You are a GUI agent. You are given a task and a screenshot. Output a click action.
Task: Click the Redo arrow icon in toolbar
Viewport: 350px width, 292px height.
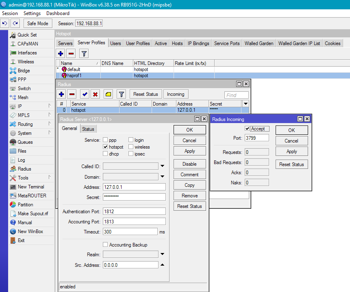(x=15, y=23)
